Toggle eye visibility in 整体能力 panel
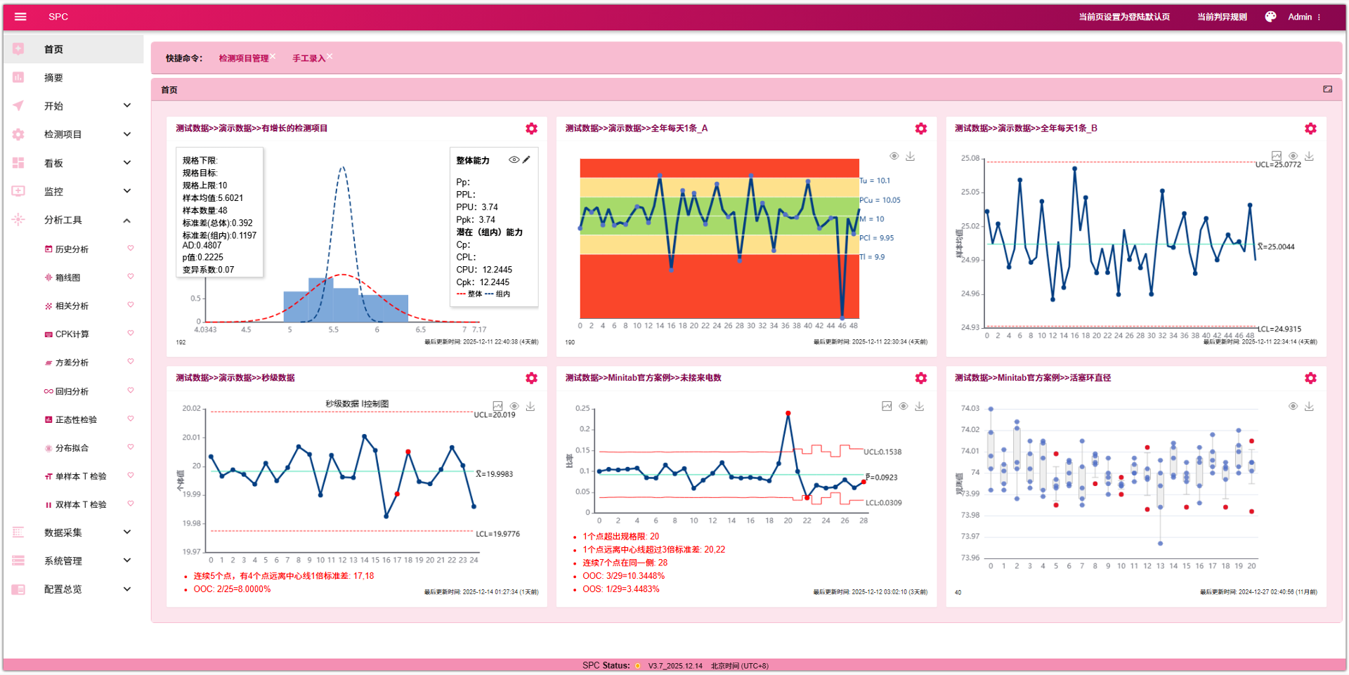Viewport: 1349px width, 675px height. 514,159
